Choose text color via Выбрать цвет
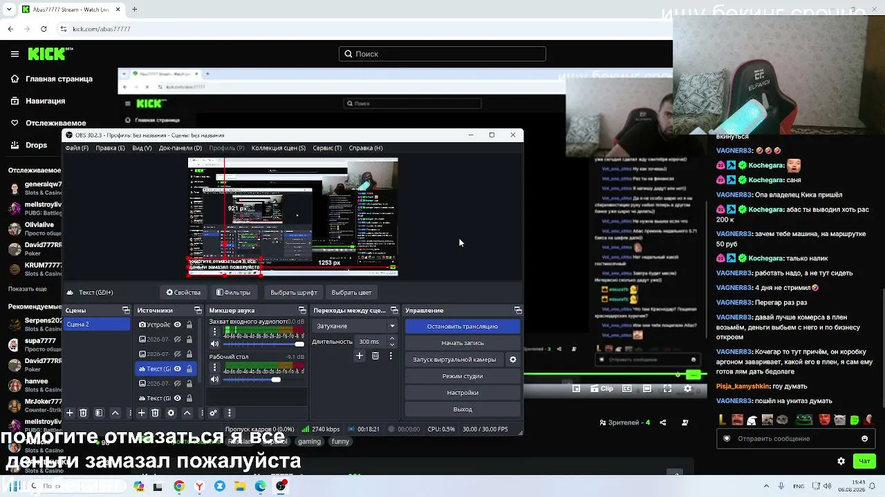Viewport: 885px width, 497px height. [x=352, y=292]
